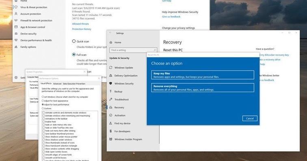307x161 pixels.
Task: Open the Data Execution Prevention tab
Action: (74, 83)
